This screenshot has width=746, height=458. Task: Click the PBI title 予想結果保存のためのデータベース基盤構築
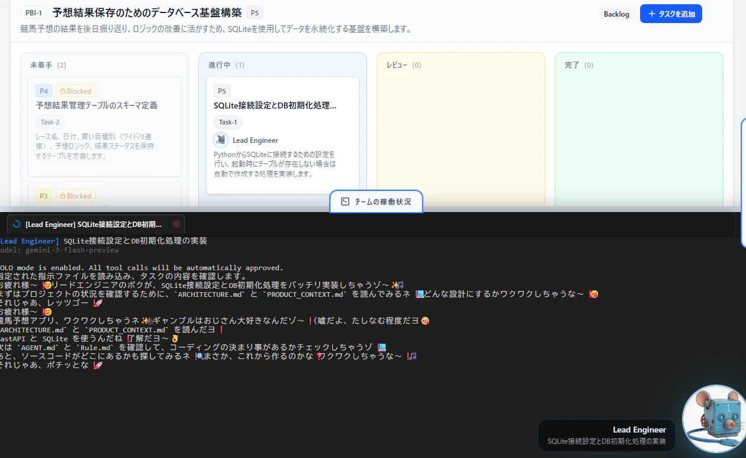pyautogui.click(x=147, y=12)
